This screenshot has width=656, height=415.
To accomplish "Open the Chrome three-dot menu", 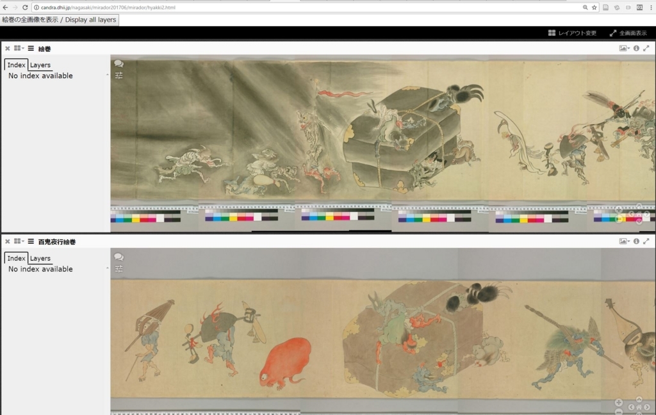I will 652,8.
